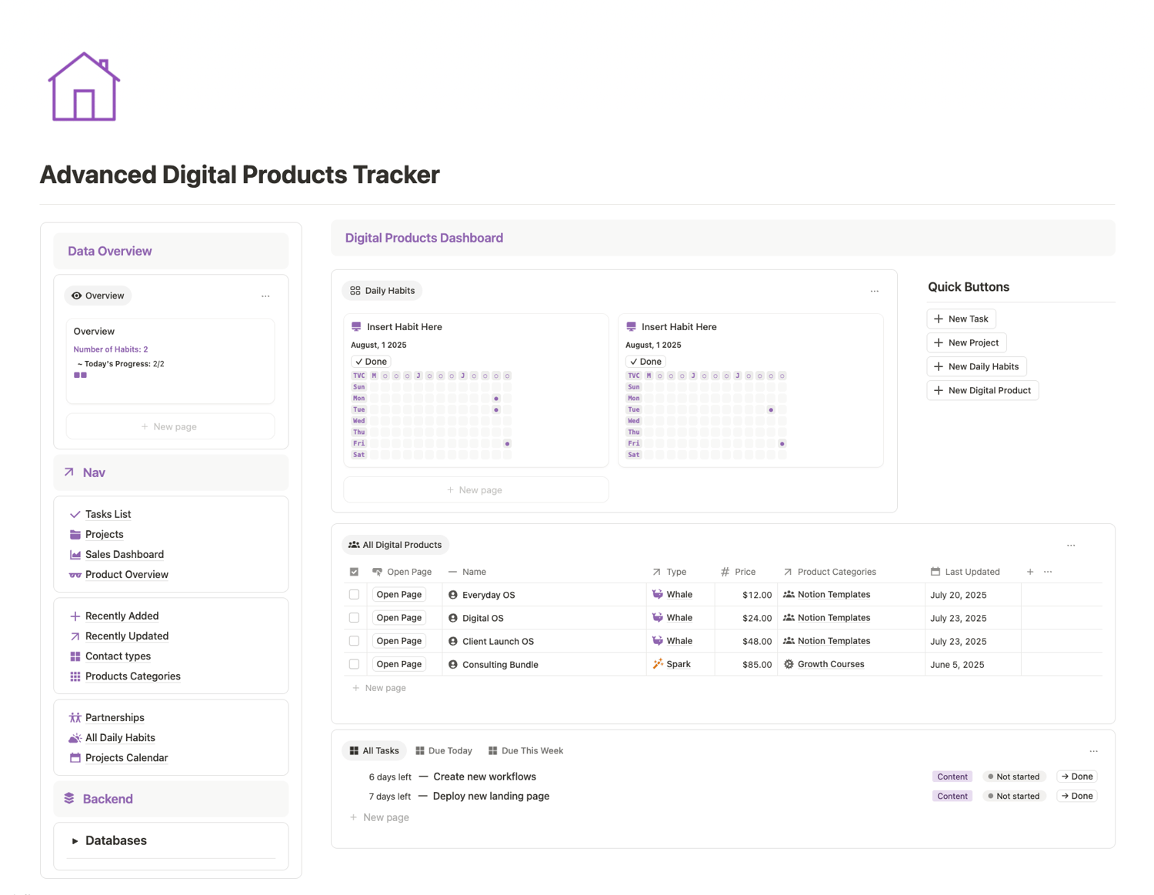Select the Due This Week tab
The width and height of the screenshot is (1154, 895).
click(525, 751)
